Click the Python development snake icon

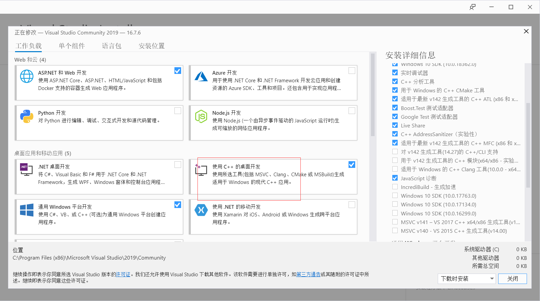27,116
